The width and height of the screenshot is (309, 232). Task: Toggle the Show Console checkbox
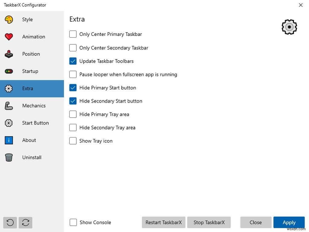73,222
